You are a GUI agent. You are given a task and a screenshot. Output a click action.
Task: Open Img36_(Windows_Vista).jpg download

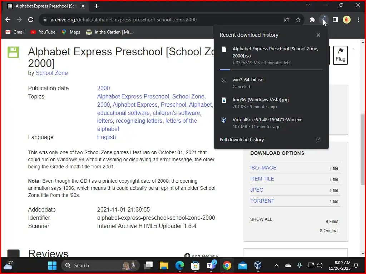tap(271, 103)
